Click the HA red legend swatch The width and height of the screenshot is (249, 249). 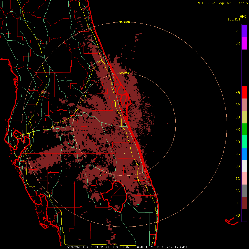pyautogui.click(x=244, y=92)
